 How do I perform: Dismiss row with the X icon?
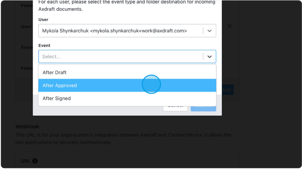coord(229,26)
